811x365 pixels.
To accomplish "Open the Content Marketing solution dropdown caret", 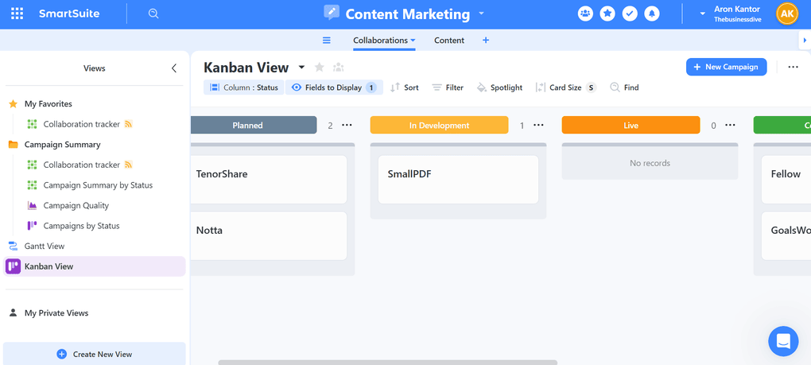I will [481, 14].
